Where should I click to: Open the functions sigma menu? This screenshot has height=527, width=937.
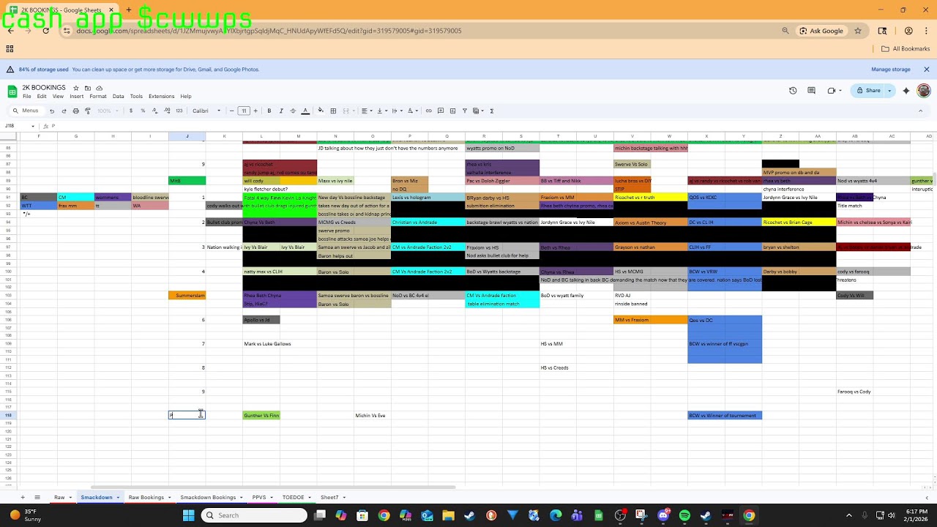[x=492, y=111]
